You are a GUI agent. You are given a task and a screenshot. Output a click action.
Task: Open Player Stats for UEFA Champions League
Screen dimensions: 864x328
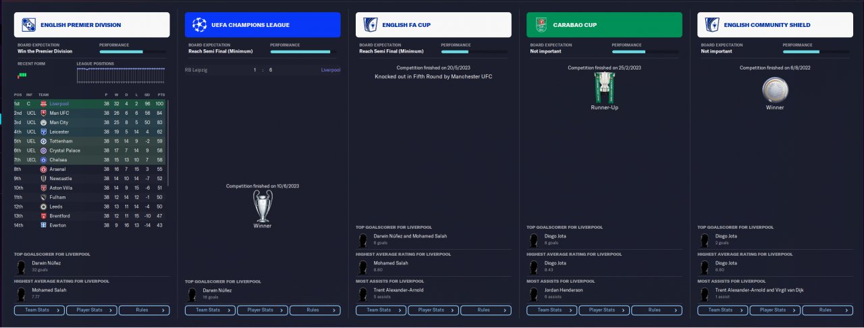pyautogui.click(x=263, y=310)
